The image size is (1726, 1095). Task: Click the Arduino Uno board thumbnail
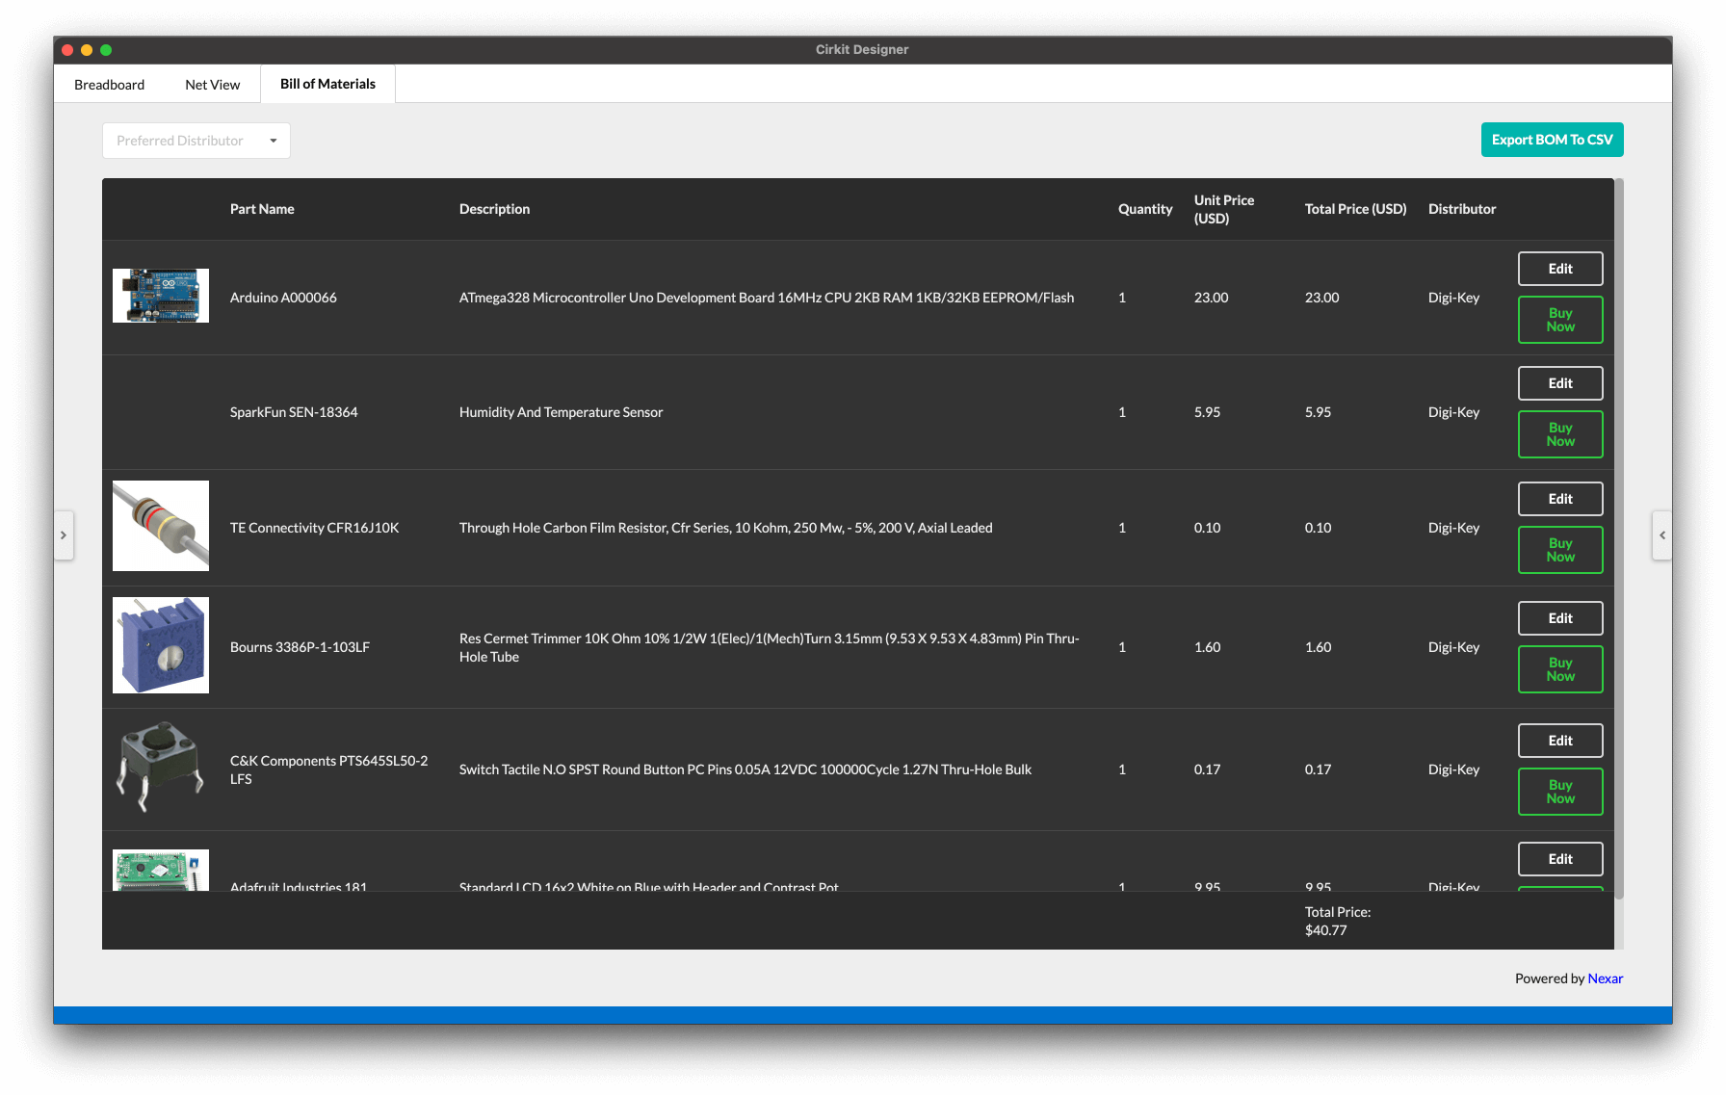click(x=161, y=296)
